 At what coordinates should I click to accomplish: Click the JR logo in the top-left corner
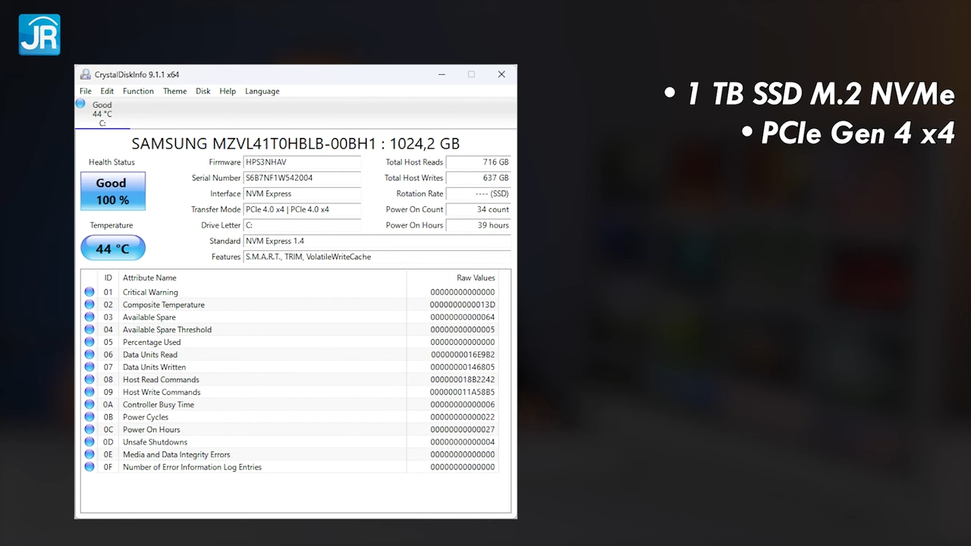39,34
